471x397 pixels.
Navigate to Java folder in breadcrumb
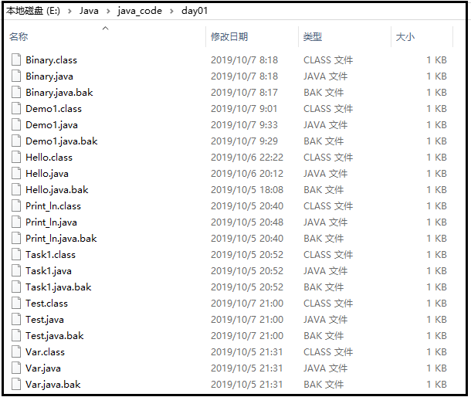(x=89, y=11)
